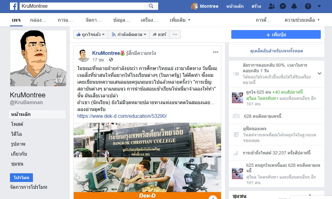Click ดูเคล็ดลับสำหรับเพจทั้งหมด link

[x=277, y=51]
